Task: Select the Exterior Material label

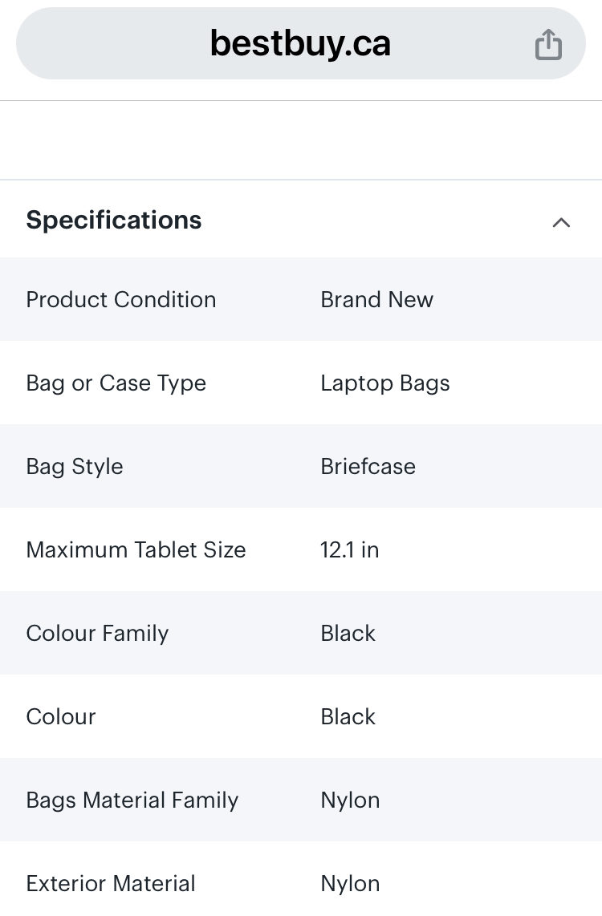Action: tap(111, 884)
